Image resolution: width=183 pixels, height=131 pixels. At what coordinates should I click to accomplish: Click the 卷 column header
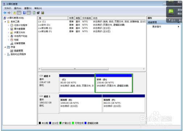coord(53,18)
